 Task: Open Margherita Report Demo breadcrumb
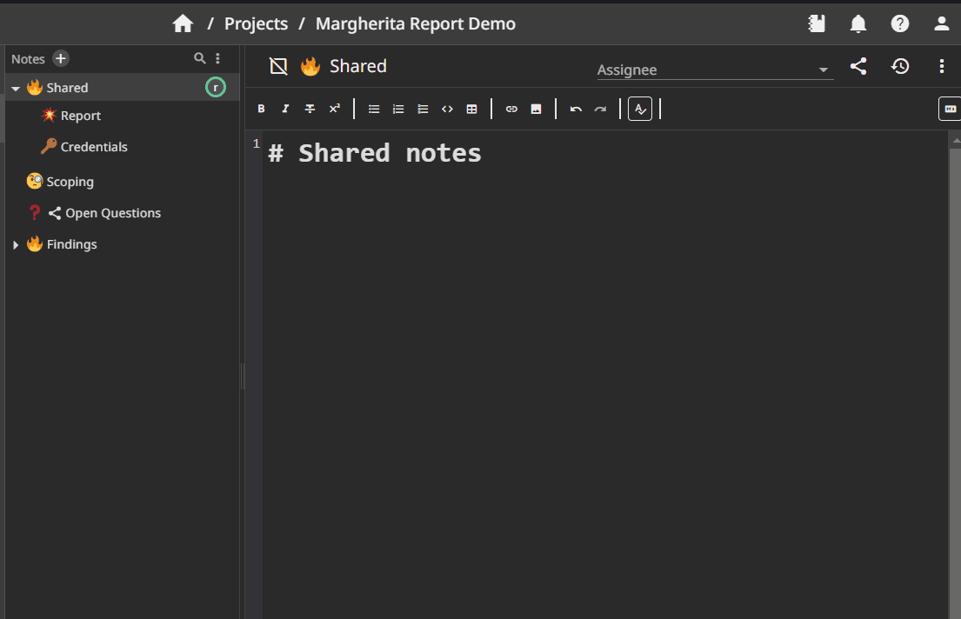click(416, 23)
